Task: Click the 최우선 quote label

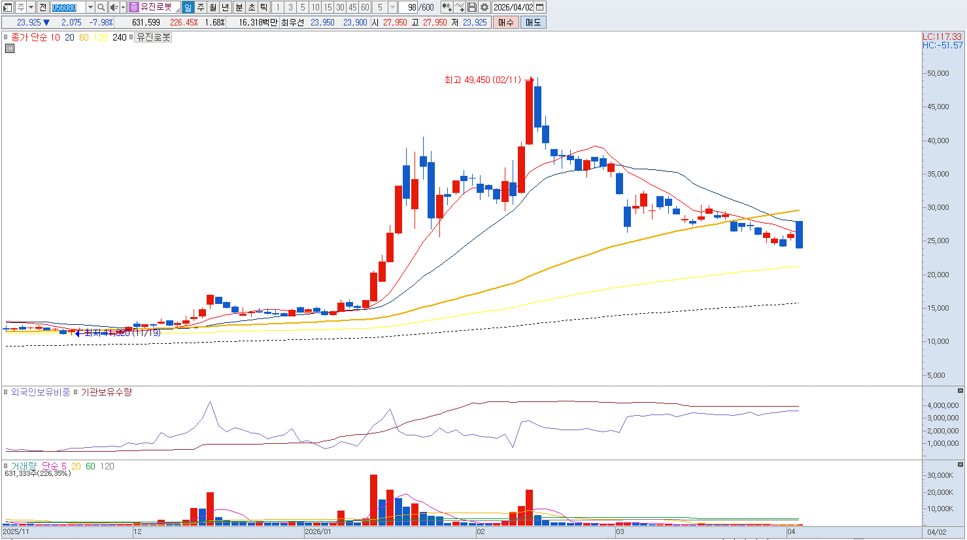Action: click(x=292, y=22)
